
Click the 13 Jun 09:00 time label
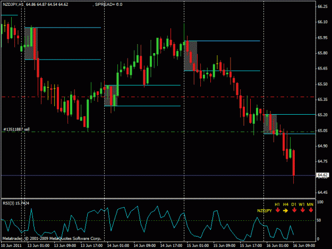65,245
